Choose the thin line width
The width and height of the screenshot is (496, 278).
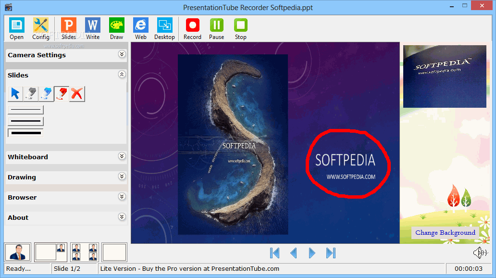point(25,110)
